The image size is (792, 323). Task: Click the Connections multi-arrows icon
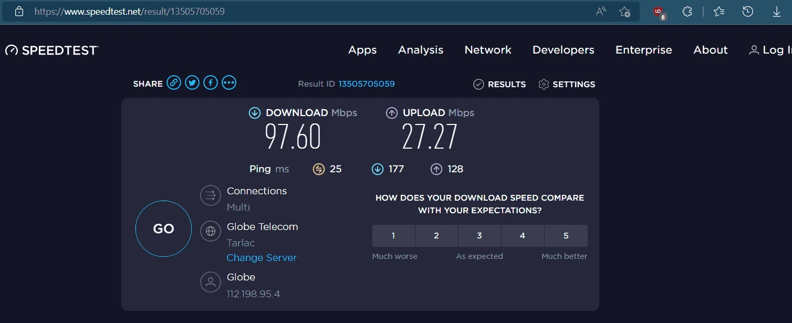211,196
